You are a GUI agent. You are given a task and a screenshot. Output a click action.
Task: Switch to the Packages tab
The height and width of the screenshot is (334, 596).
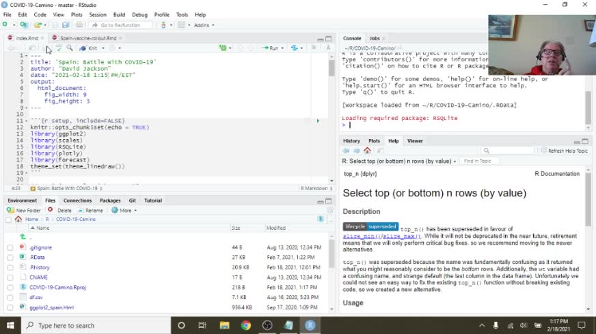coord(110,200)
